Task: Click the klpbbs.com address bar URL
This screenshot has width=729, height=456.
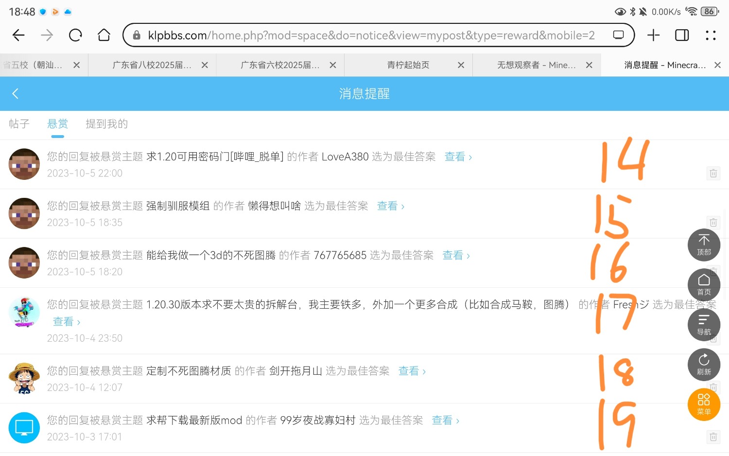Action: tap(371, 35)
